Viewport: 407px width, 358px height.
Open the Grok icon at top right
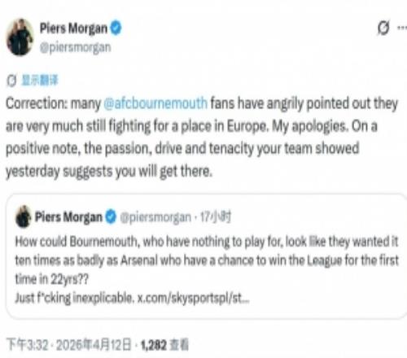383,28
